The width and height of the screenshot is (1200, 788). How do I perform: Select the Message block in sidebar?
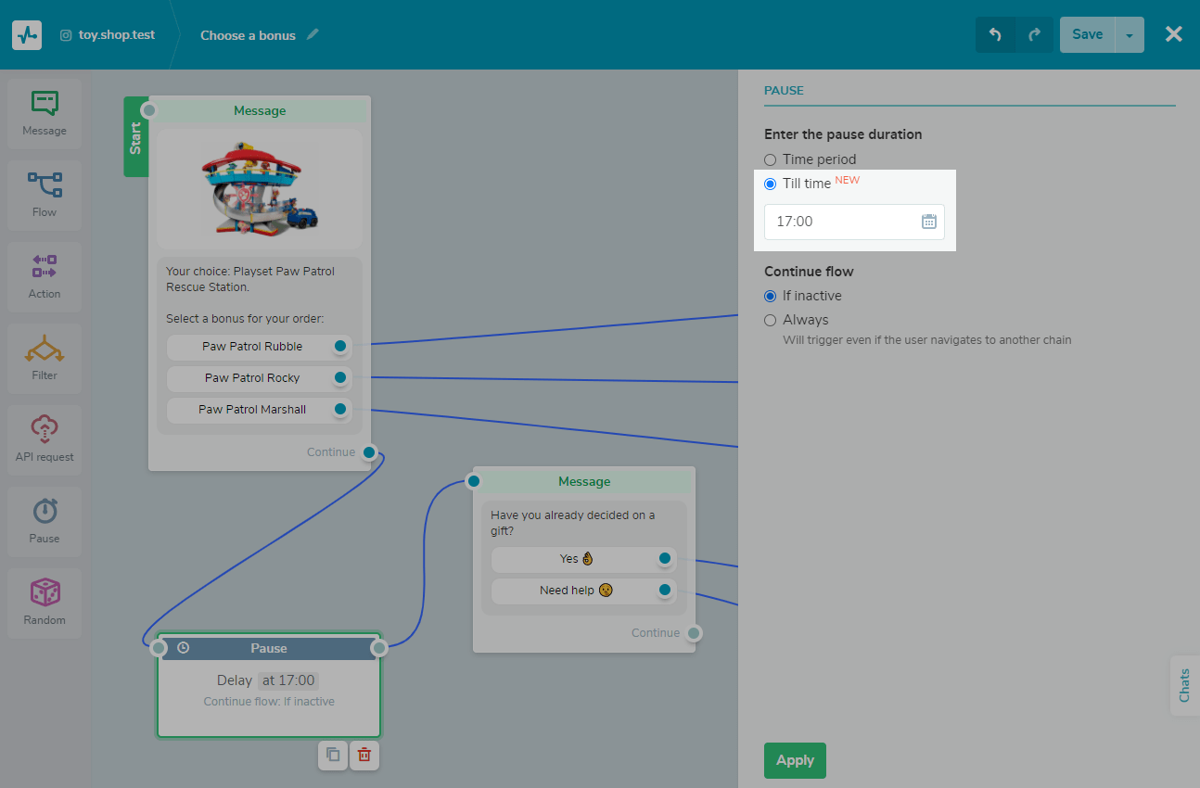[x=45, y=113]
